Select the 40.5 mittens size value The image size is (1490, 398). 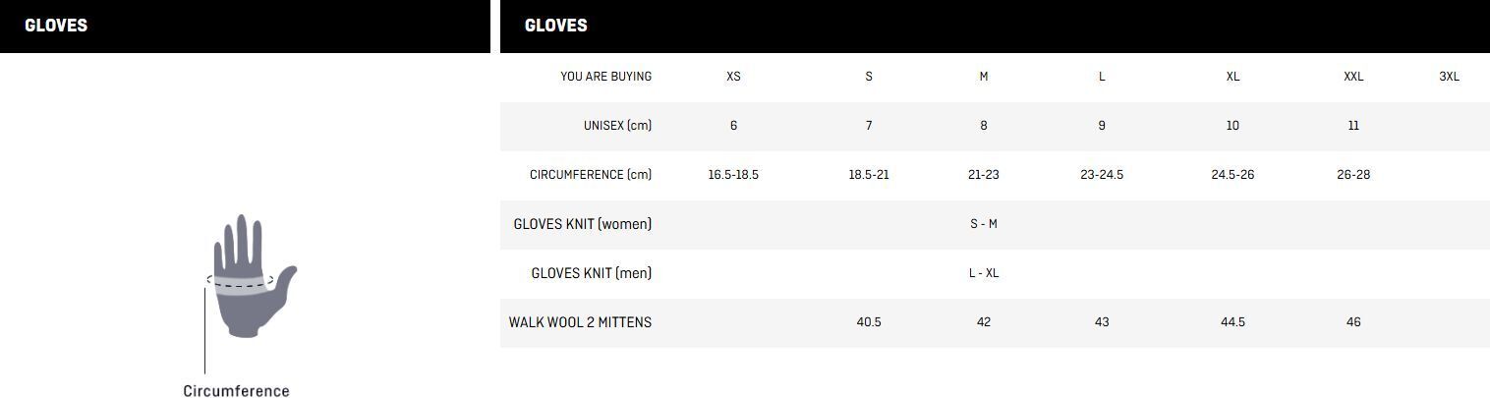(869, 322)
